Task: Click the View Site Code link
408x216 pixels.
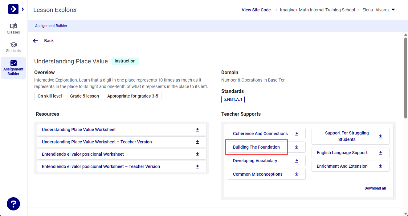Action: pyautogui.click(x=256, y=10)
